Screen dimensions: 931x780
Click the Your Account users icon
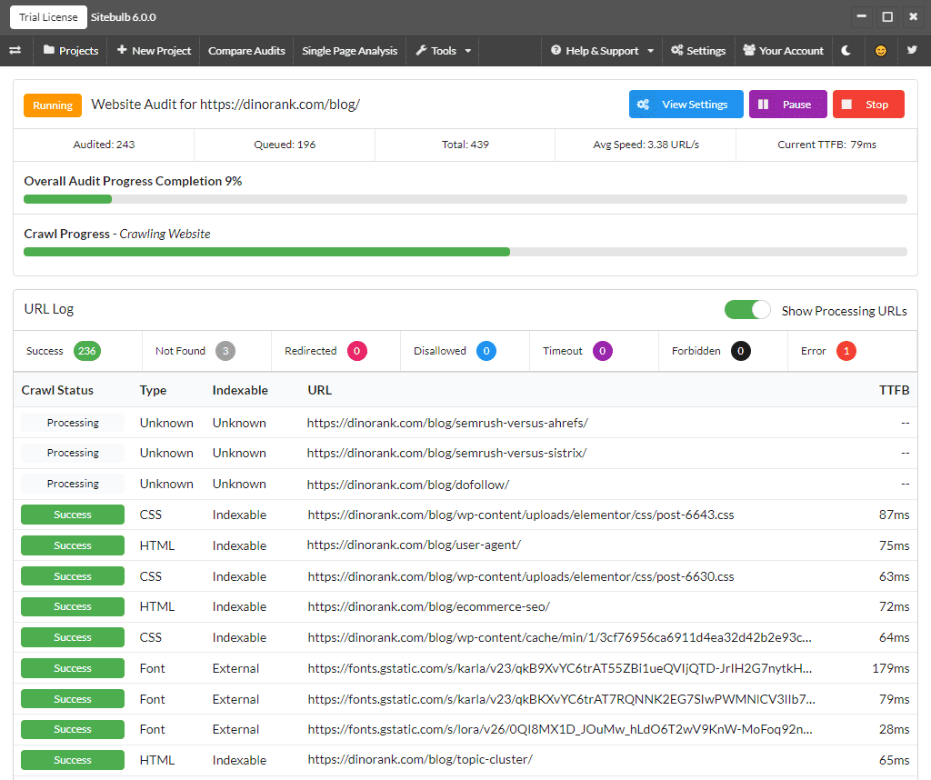[749, 51]
